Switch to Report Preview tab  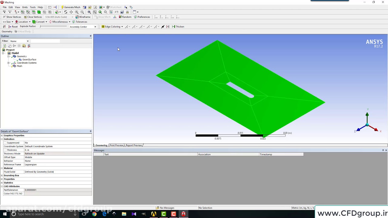point(134,145)
